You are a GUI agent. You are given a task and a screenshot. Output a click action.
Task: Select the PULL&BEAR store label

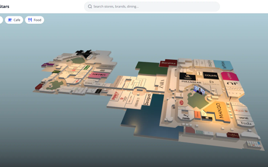click(191, 82)
